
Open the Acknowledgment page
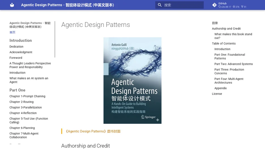point(21,52)
